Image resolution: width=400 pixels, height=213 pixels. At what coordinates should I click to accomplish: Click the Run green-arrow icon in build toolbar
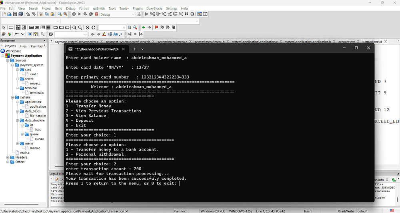coord(79,14)
